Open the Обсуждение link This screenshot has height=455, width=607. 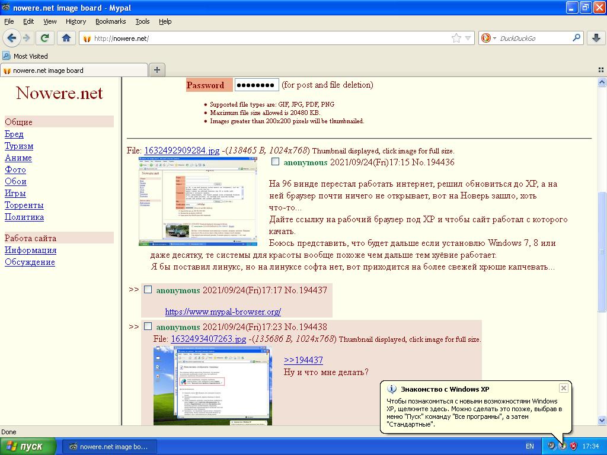click(x=30, y=262)
